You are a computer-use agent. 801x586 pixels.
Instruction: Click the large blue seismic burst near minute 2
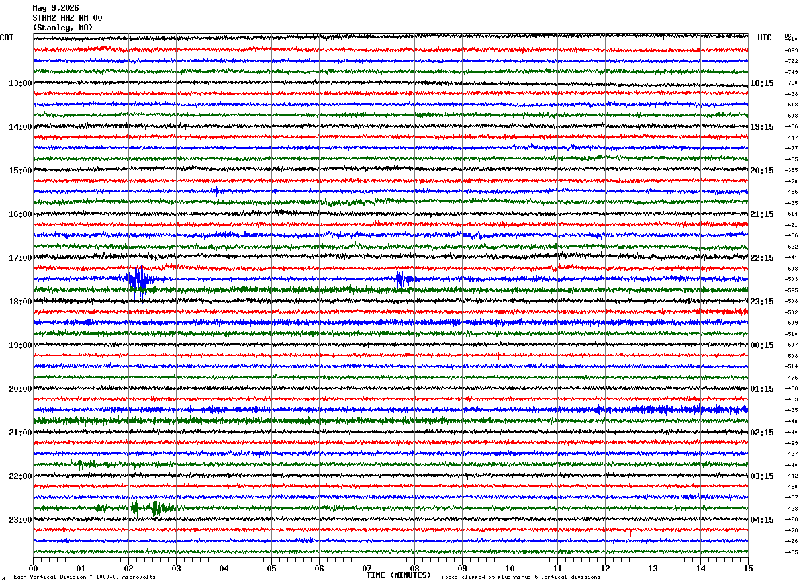(139, 278)
